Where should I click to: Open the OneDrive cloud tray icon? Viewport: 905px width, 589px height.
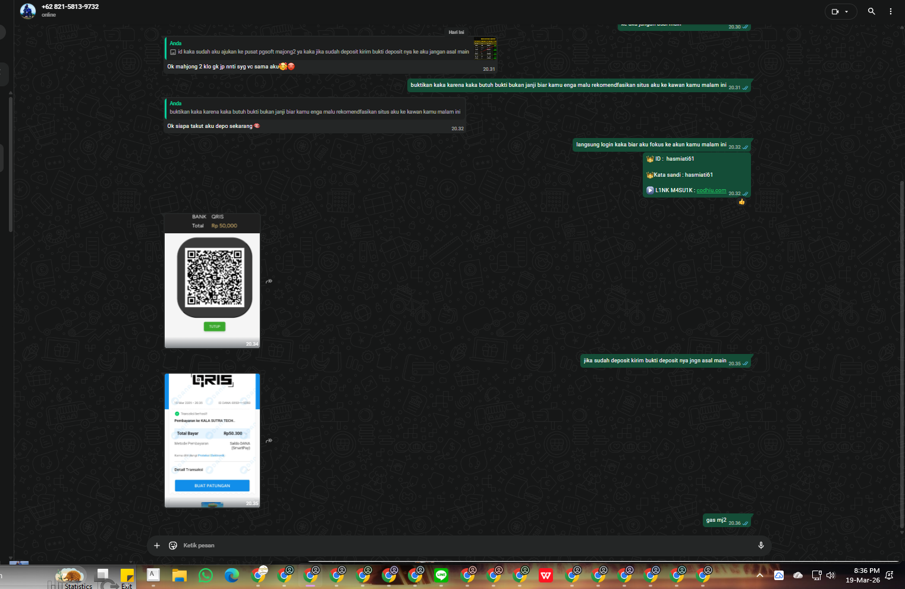798,575
